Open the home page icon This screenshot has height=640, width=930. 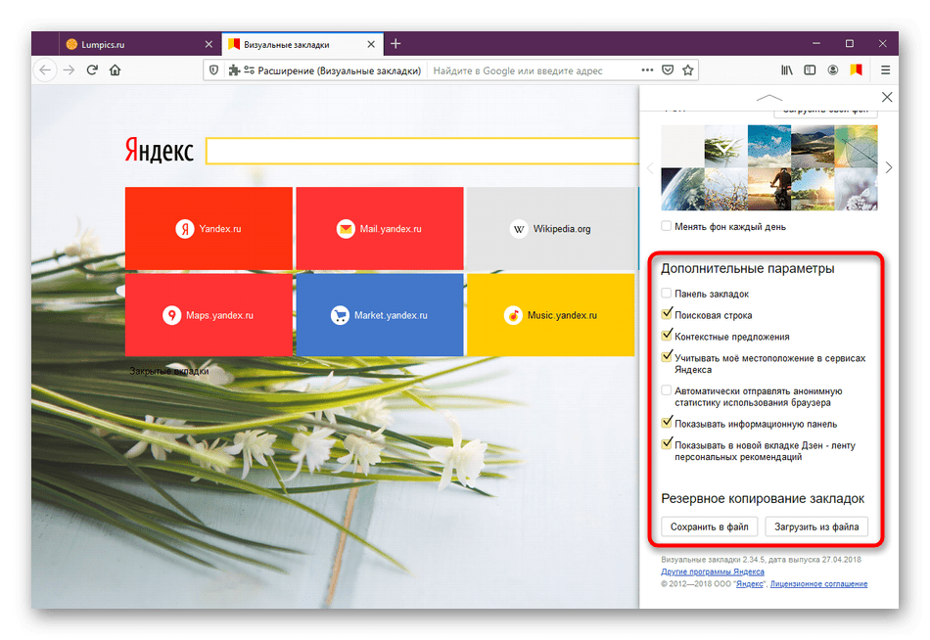click(x=116, y=70)
